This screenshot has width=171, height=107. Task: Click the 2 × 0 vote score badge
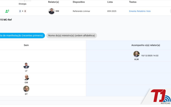22,11
